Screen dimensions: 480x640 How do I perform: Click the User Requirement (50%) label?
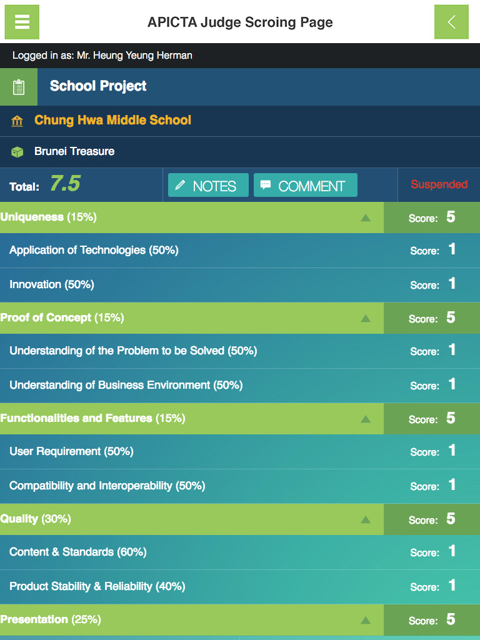click(71, 451)
